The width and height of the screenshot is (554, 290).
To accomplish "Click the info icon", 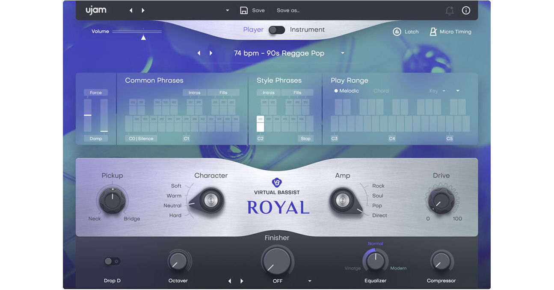I will [466, 10].
